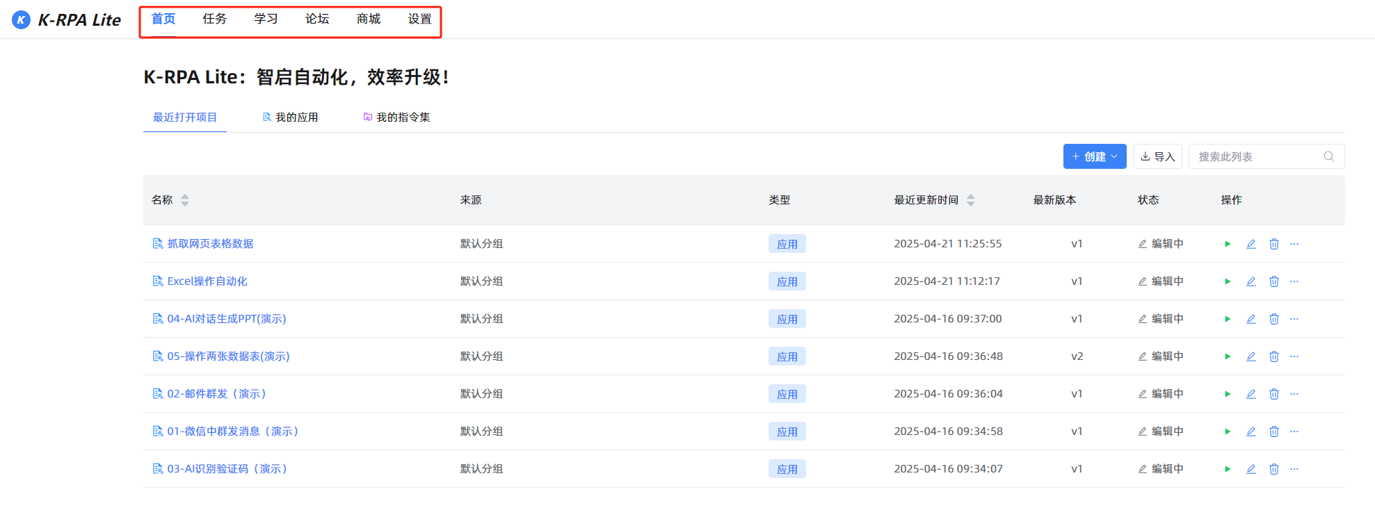Delete the 抓取网页表格数据 project

(x=1273, y=244)
